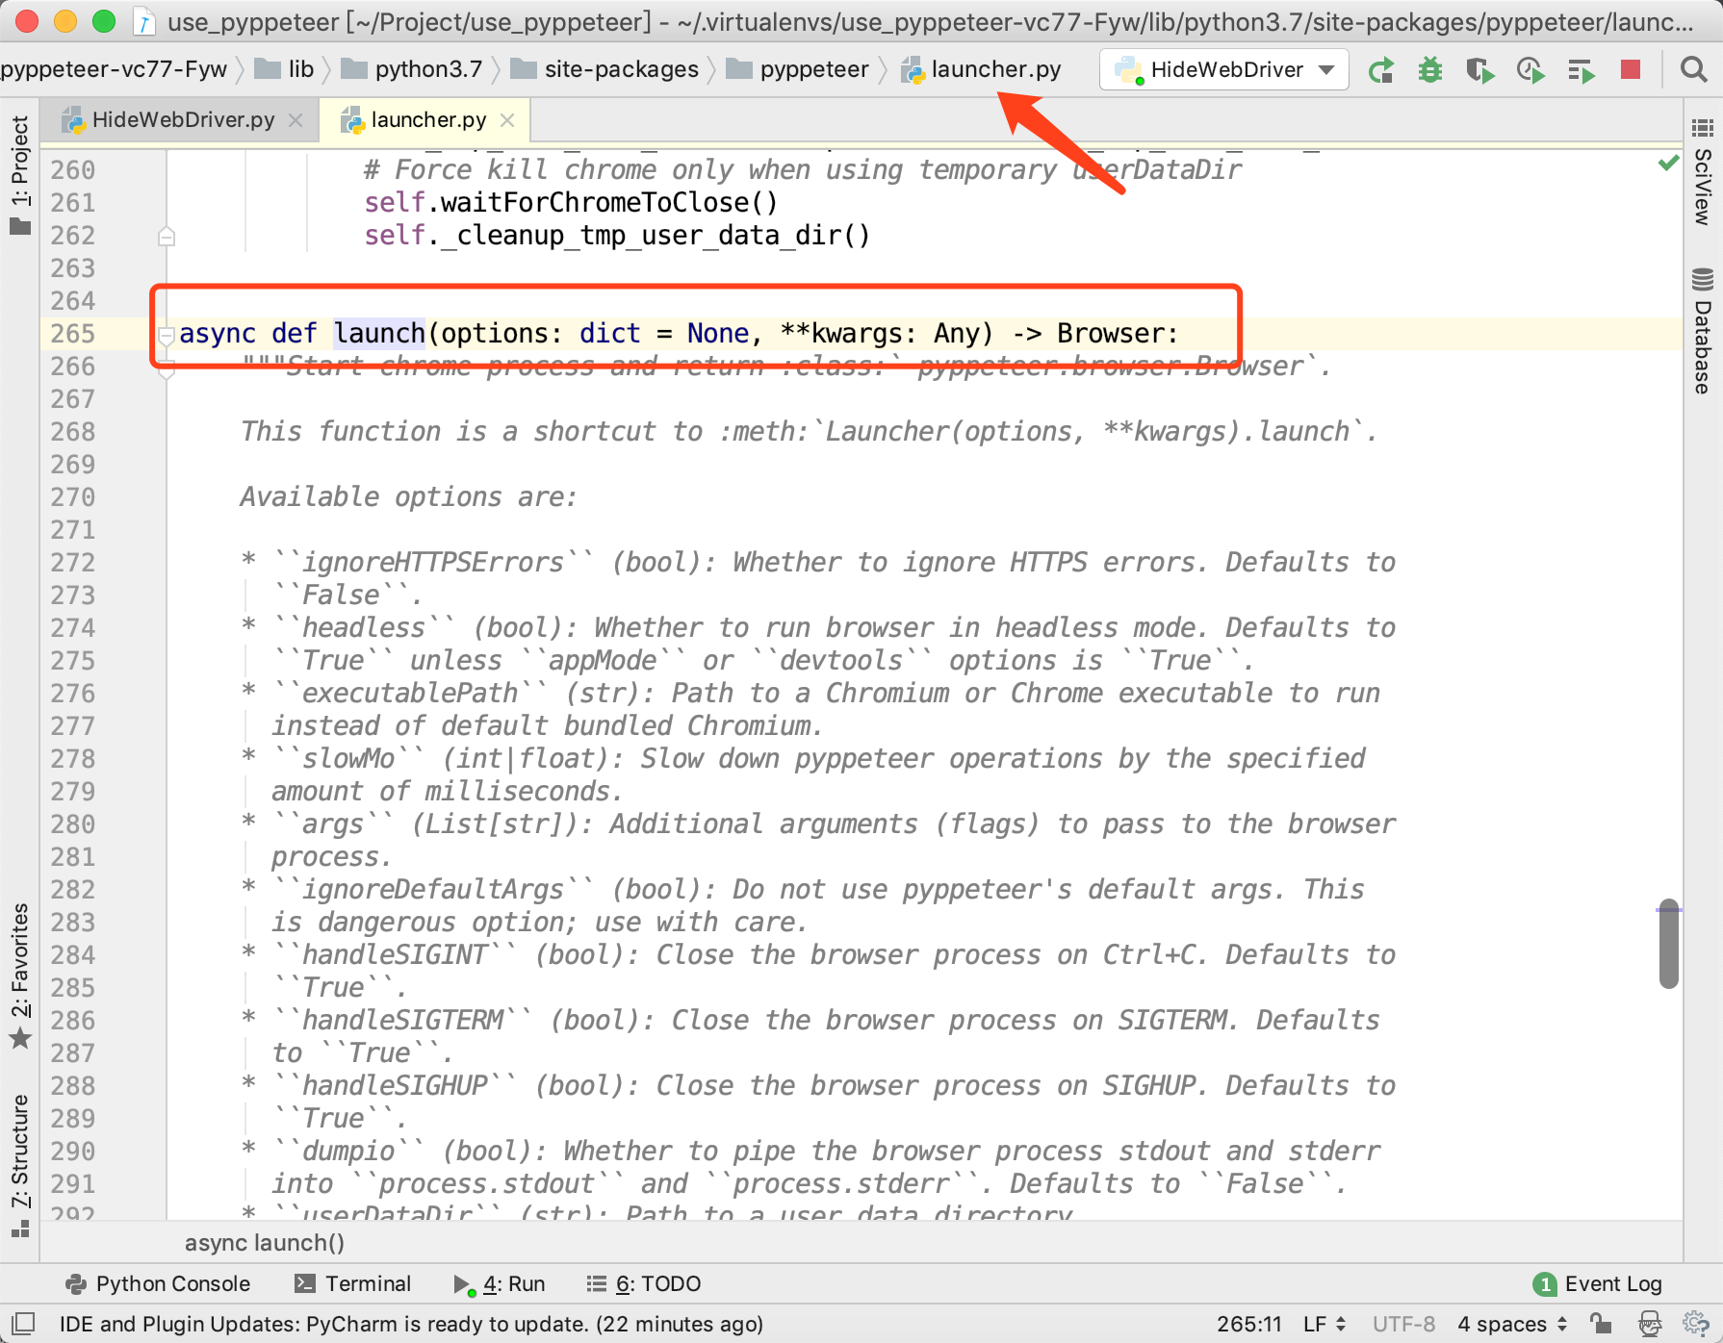Toggle the read-only lock icon

click(1601, 1324)
